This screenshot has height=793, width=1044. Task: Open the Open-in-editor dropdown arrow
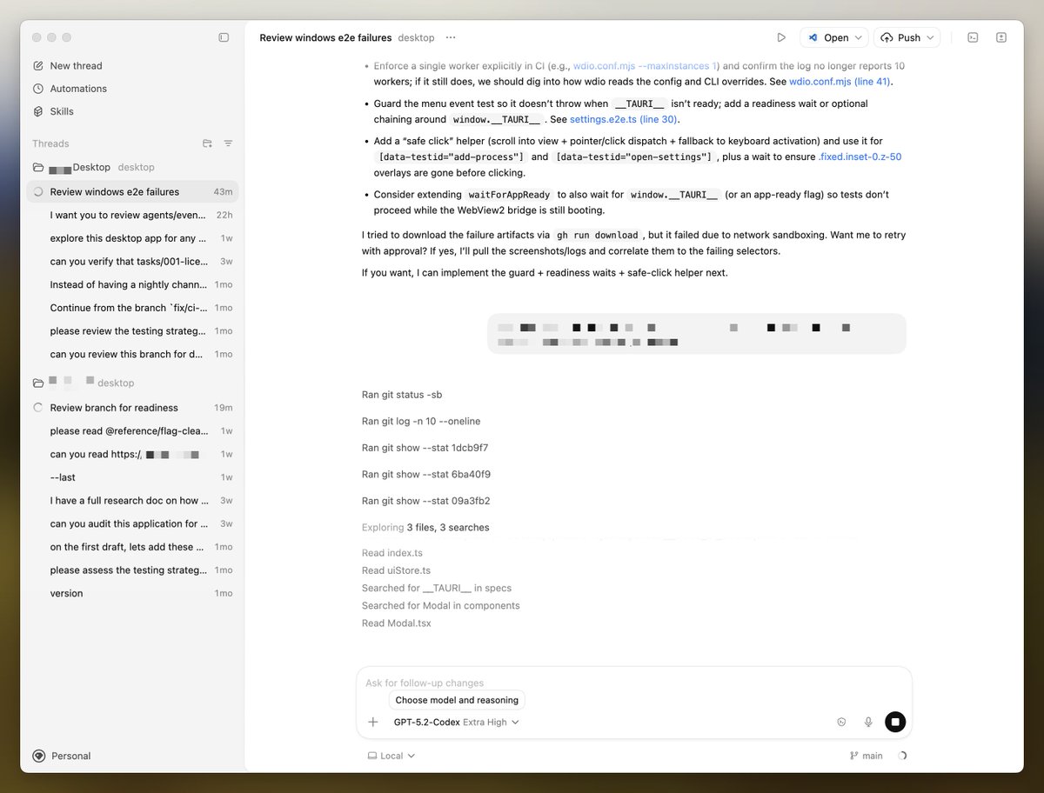(x=859, y=37)
